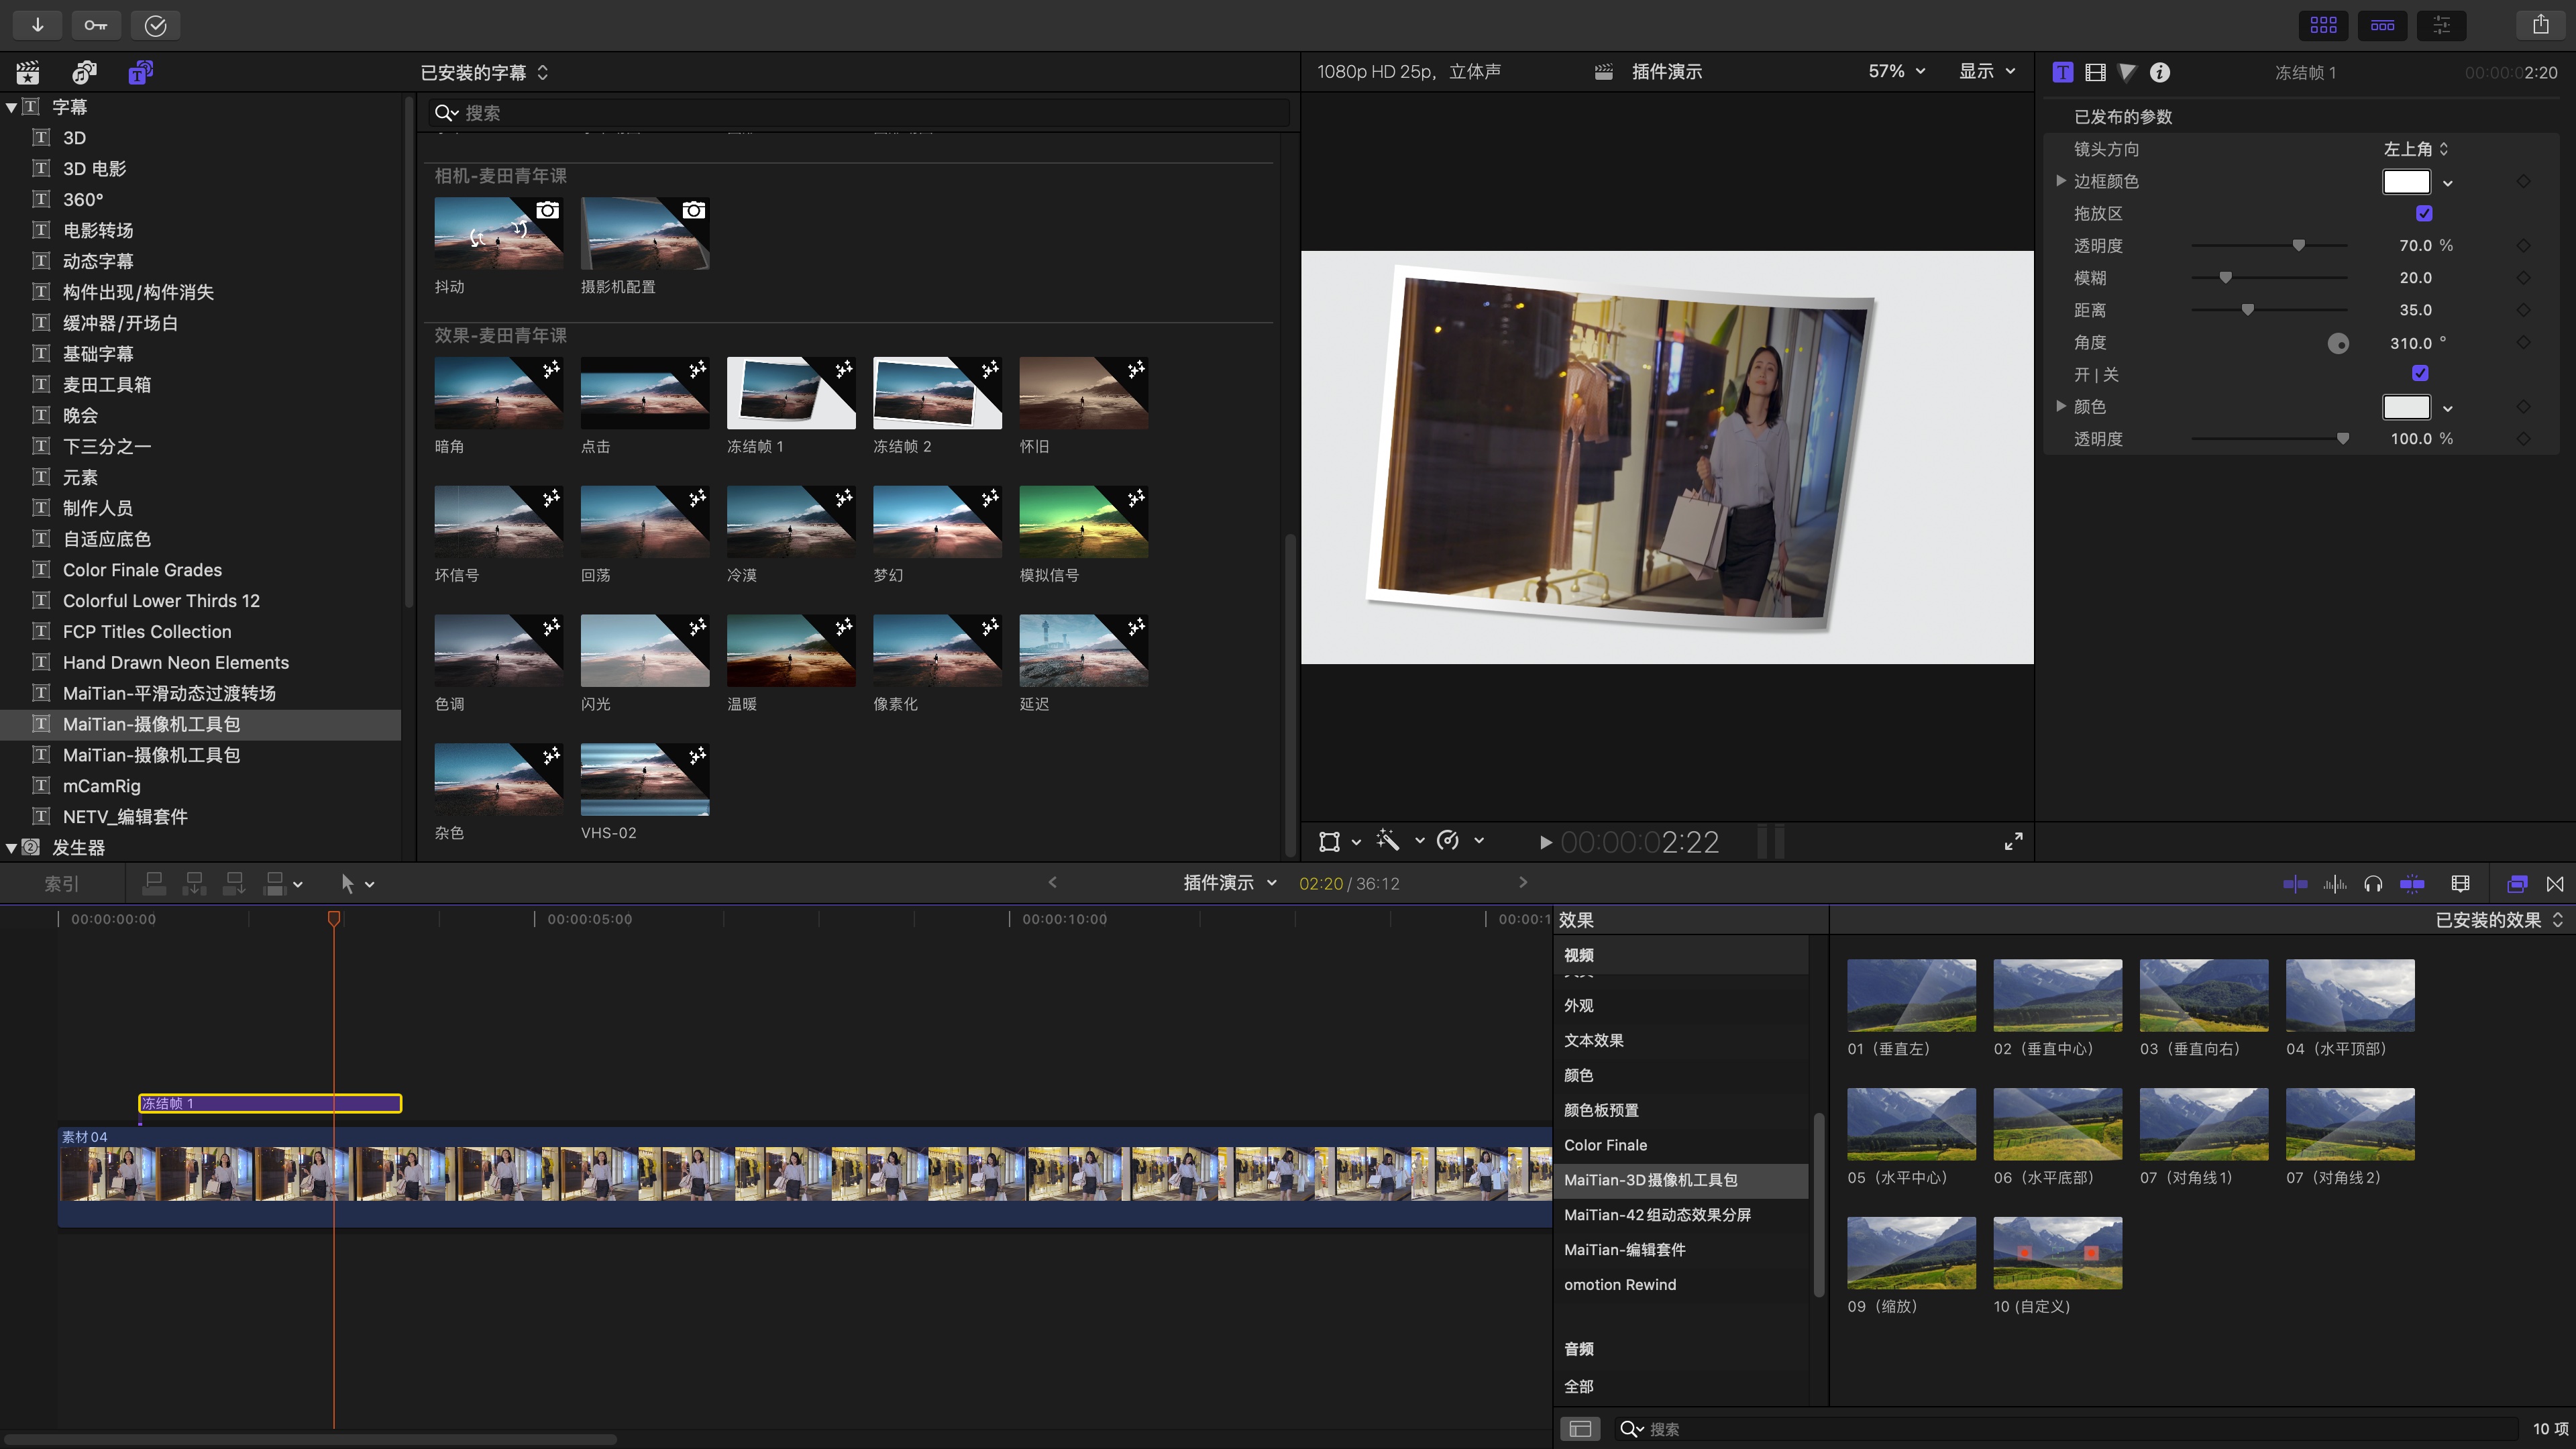Open the Photos and Audio sidebar
This screenshot has width=2576, height=1449.
click(x=84, y=72)
